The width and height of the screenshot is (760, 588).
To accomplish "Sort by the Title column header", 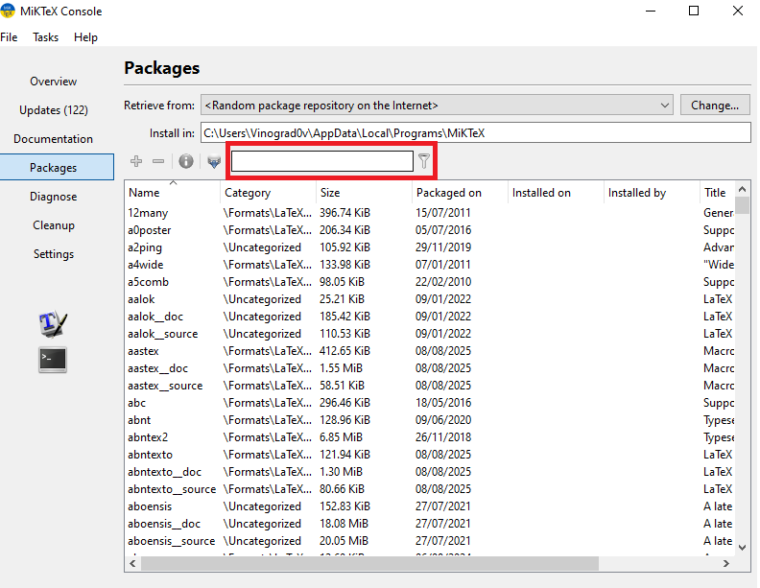I will (718, 193).
